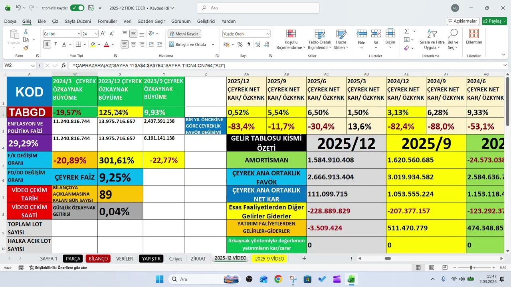Image resolution: width=511 pixels, height=287 pixels.
Task: Open the Windows Start menu
Action: click(159, 279)
